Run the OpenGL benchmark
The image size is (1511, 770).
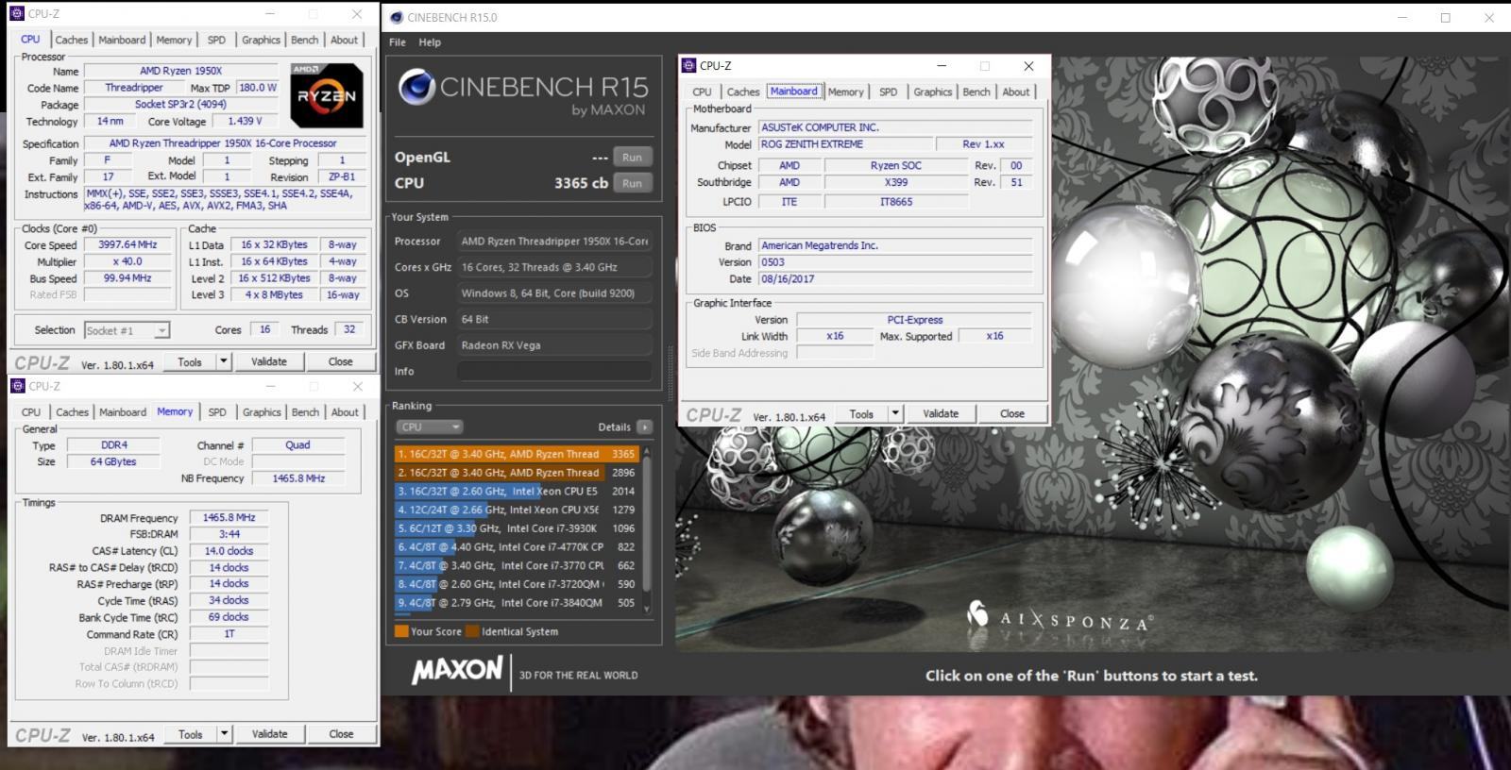point(632,158)
